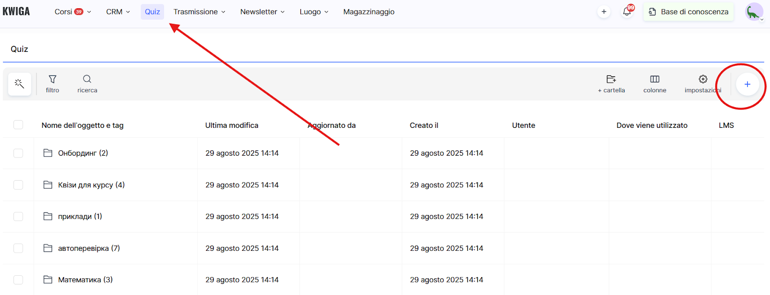Open the Newsletter dropdown menu

(262, 12)
